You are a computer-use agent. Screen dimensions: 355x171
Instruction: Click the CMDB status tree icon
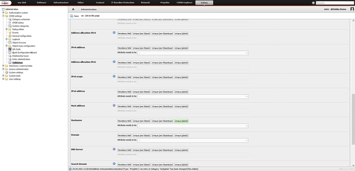10,23
